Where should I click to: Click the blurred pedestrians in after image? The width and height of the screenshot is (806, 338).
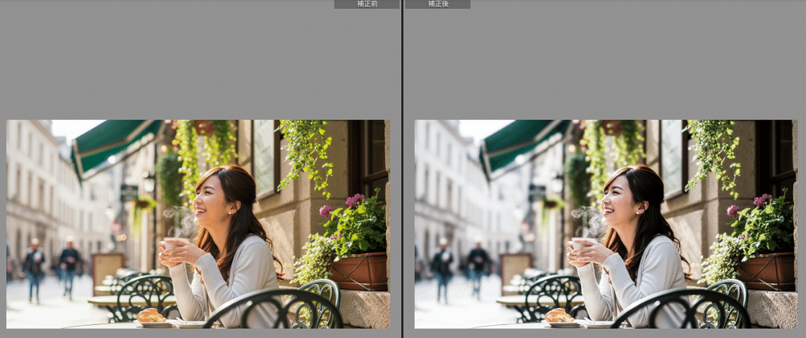click(459, 264)
